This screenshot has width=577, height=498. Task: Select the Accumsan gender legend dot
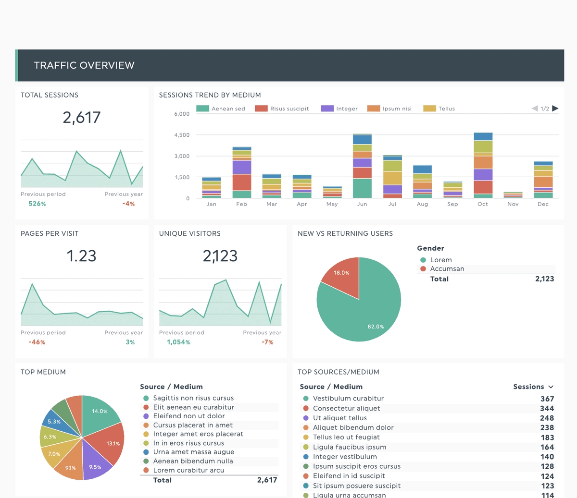pos(423,269)
